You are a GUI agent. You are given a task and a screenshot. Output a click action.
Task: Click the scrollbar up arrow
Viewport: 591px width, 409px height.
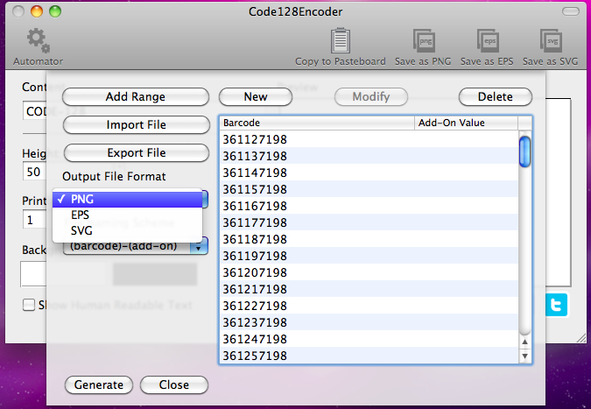(x=524, y=342)
